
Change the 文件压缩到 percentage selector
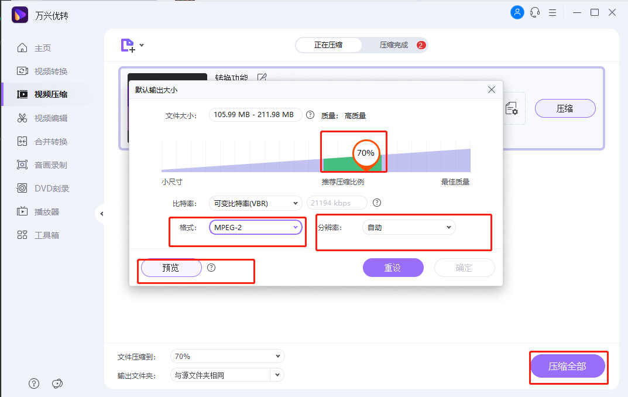coord(227,356)
